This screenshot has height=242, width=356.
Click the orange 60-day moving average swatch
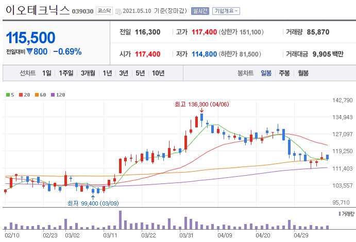point(37,95)
